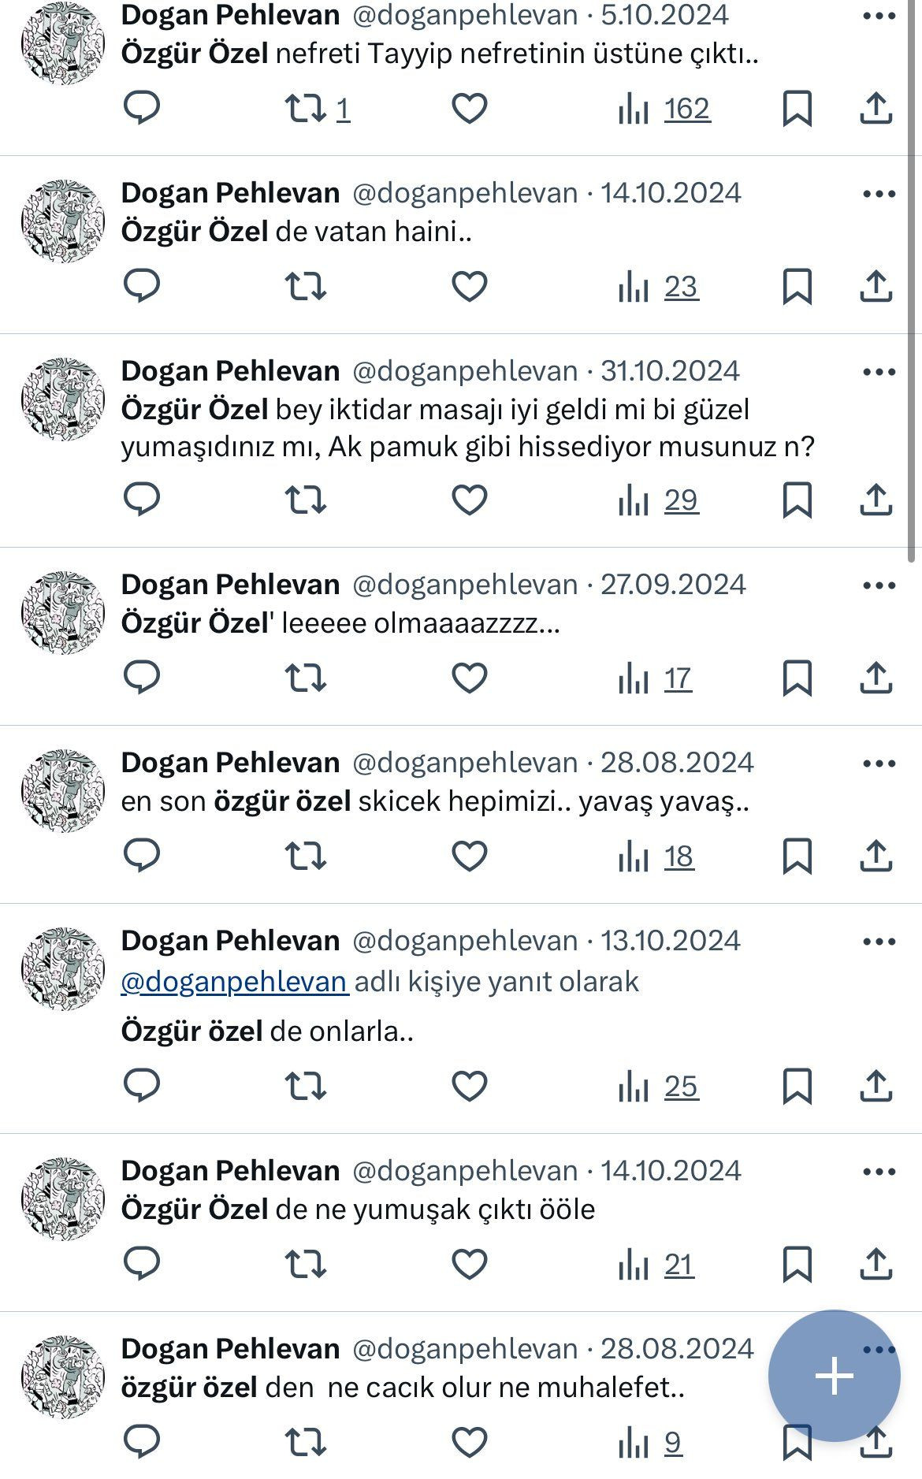922x1479 pixels.
Task: Select the @doganpehlevan handle in the header
Action: click(465, 13)
